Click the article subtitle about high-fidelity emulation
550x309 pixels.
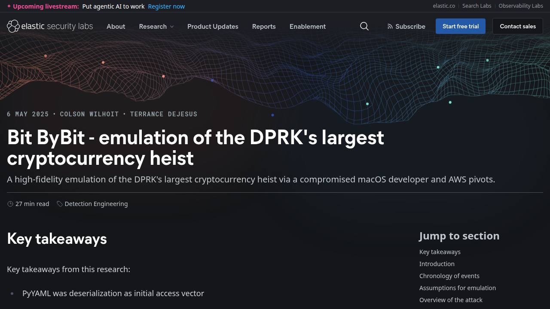[x=251, y=179]
